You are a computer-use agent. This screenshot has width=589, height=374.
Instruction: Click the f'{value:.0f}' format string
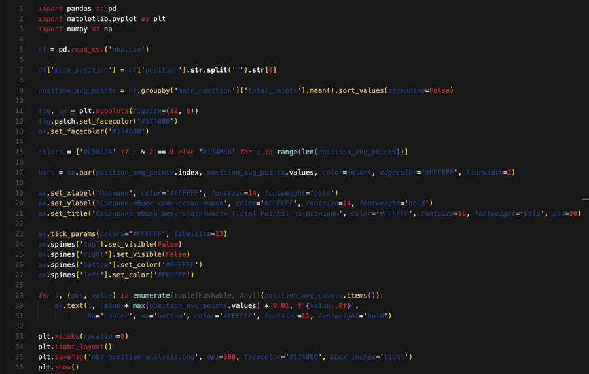[x=327, y=306]
